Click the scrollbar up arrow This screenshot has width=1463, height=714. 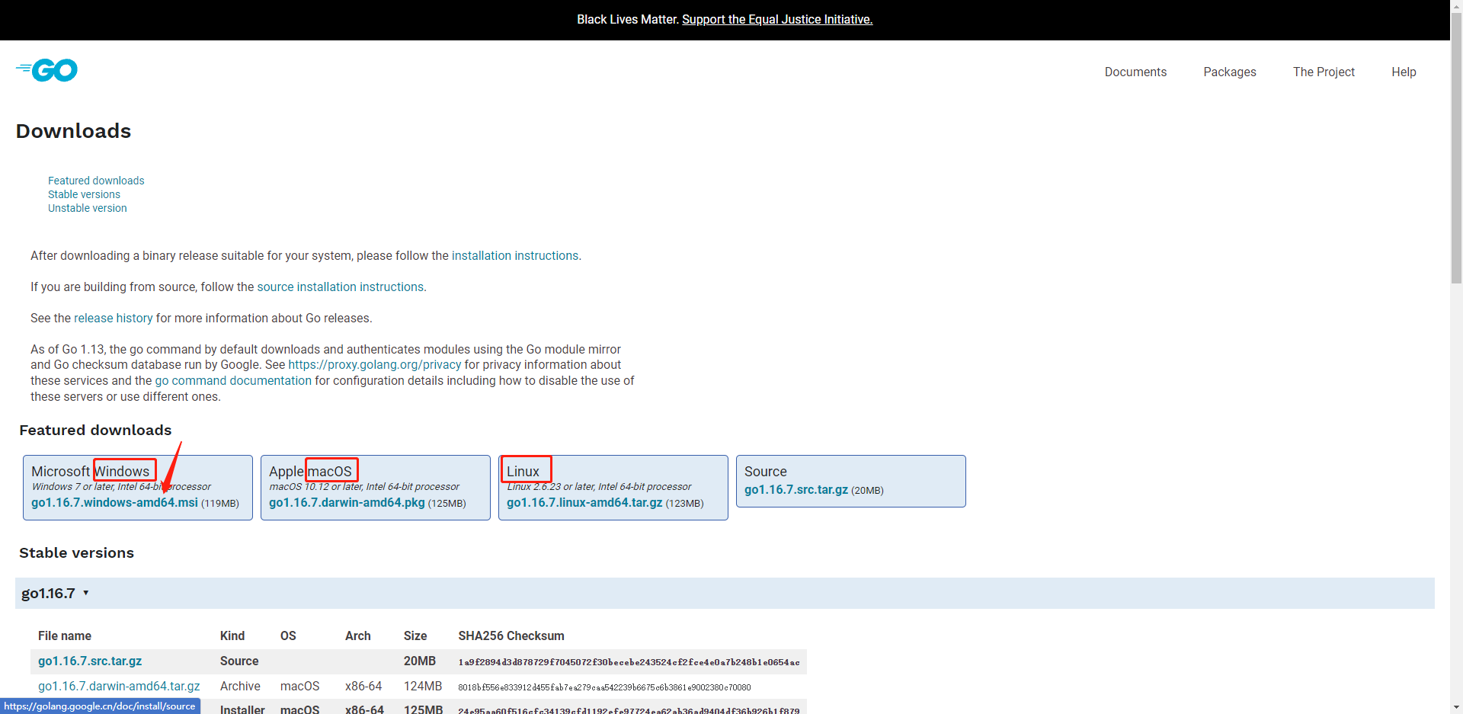[1456, 5]
